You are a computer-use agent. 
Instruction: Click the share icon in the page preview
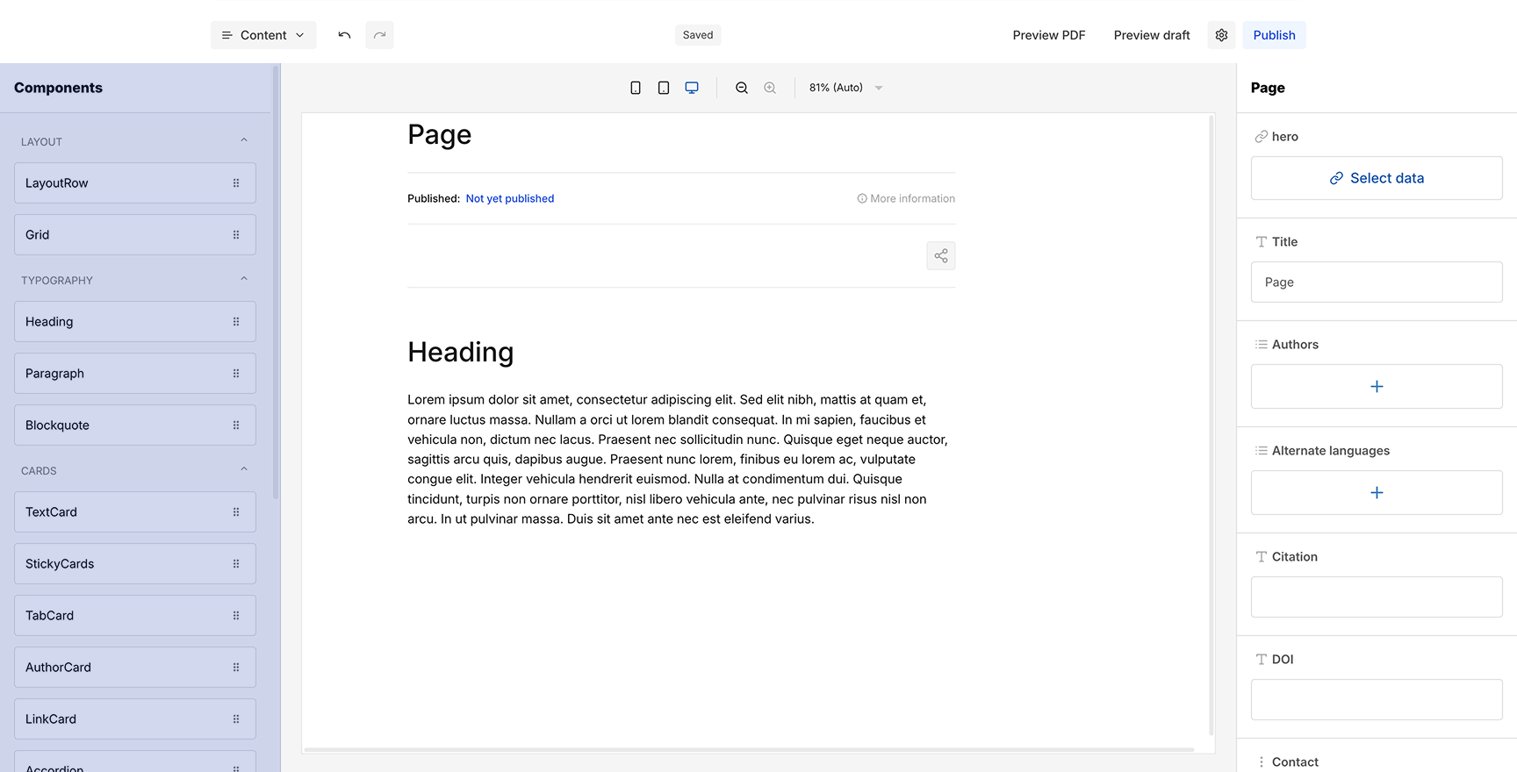point(941,256)
